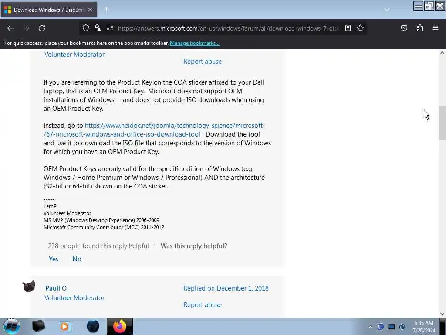Screen dimensions: 446x335
Task: Open Manage bookmarks link
Action: tap(195, 43)
